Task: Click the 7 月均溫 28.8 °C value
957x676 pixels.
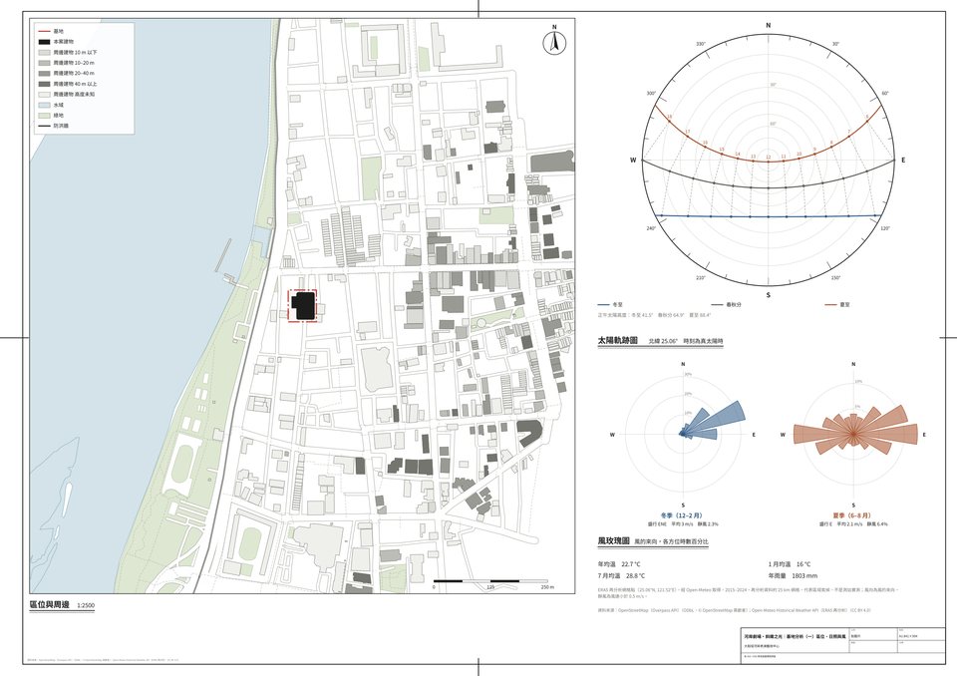Action: (621, 576)
